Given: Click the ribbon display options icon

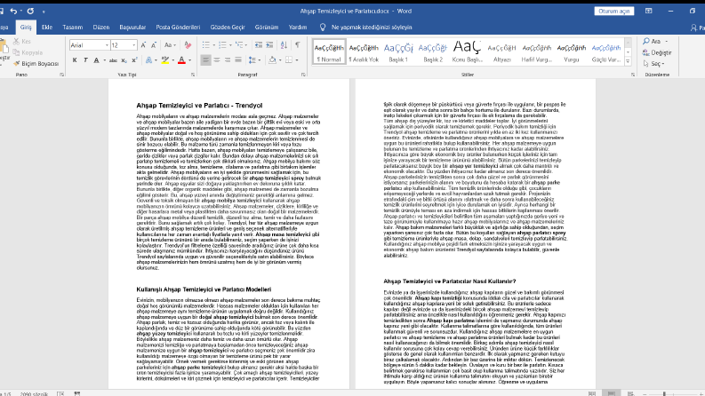Looking at the screenshot, I should [x=648, y=11].
